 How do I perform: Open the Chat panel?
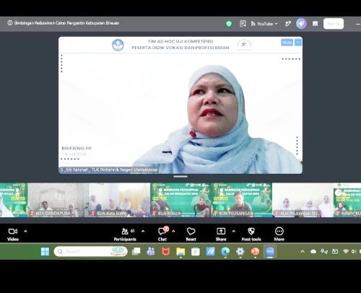tap(162, 235)
